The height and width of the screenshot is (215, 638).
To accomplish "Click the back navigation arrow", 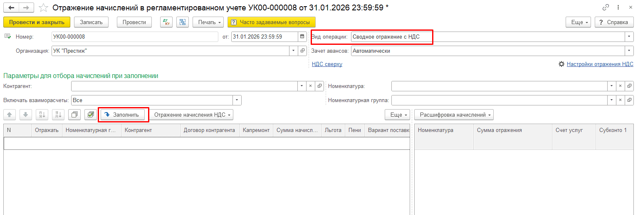I will pos(11,8).
